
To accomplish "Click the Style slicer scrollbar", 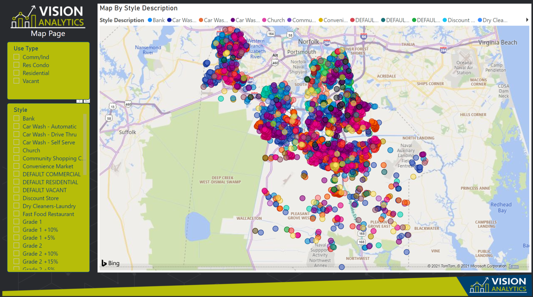I will [x=85, y=144].
